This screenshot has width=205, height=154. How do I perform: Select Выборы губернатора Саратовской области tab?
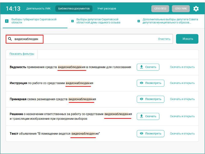pyautogui.click(x=34, y=21)
